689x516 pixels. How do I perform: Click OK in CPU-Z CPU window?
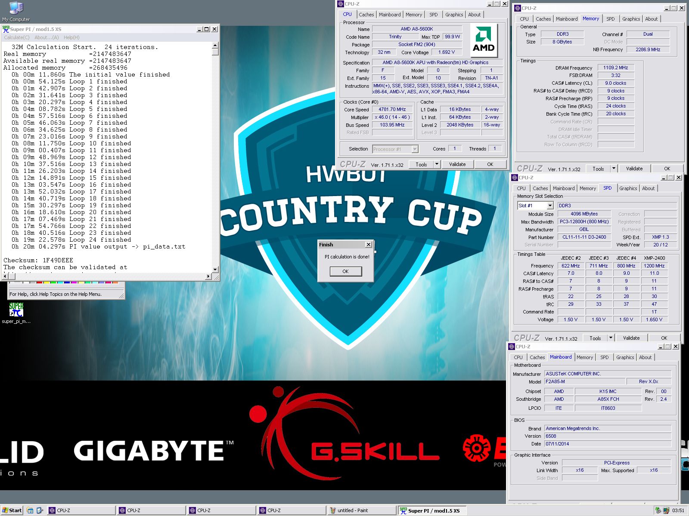(490, 164)
